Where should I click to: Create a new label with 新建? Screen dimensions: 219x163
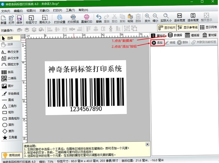pyautogui.click(x=3, y=20)
